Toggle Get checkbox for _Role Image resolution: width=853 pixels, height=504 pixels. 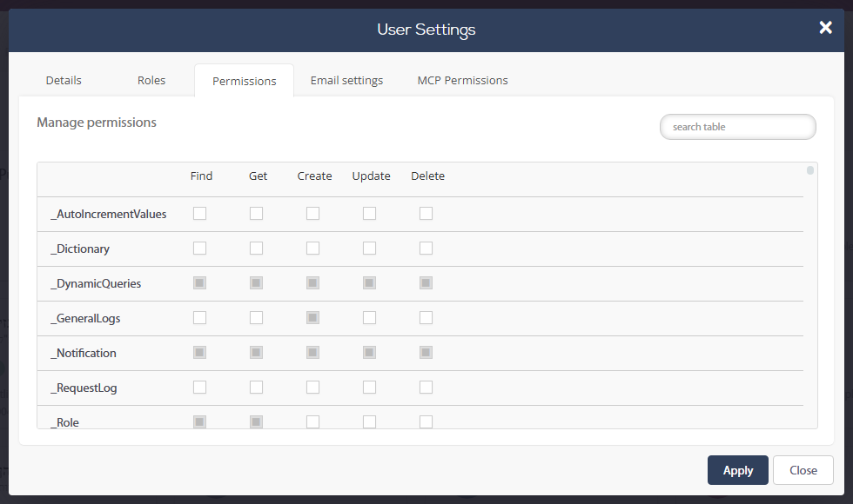256,422
